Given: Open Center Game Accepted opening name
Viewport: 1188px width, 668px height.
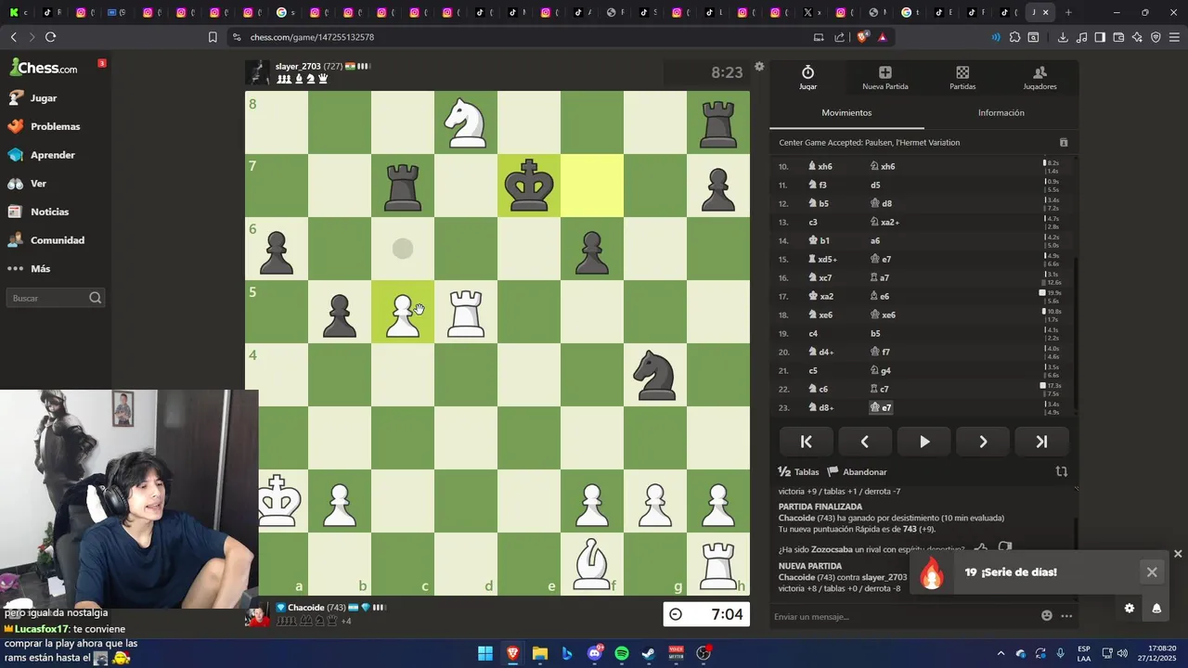Looking at the screenshot, I should [x=869, y=143].
